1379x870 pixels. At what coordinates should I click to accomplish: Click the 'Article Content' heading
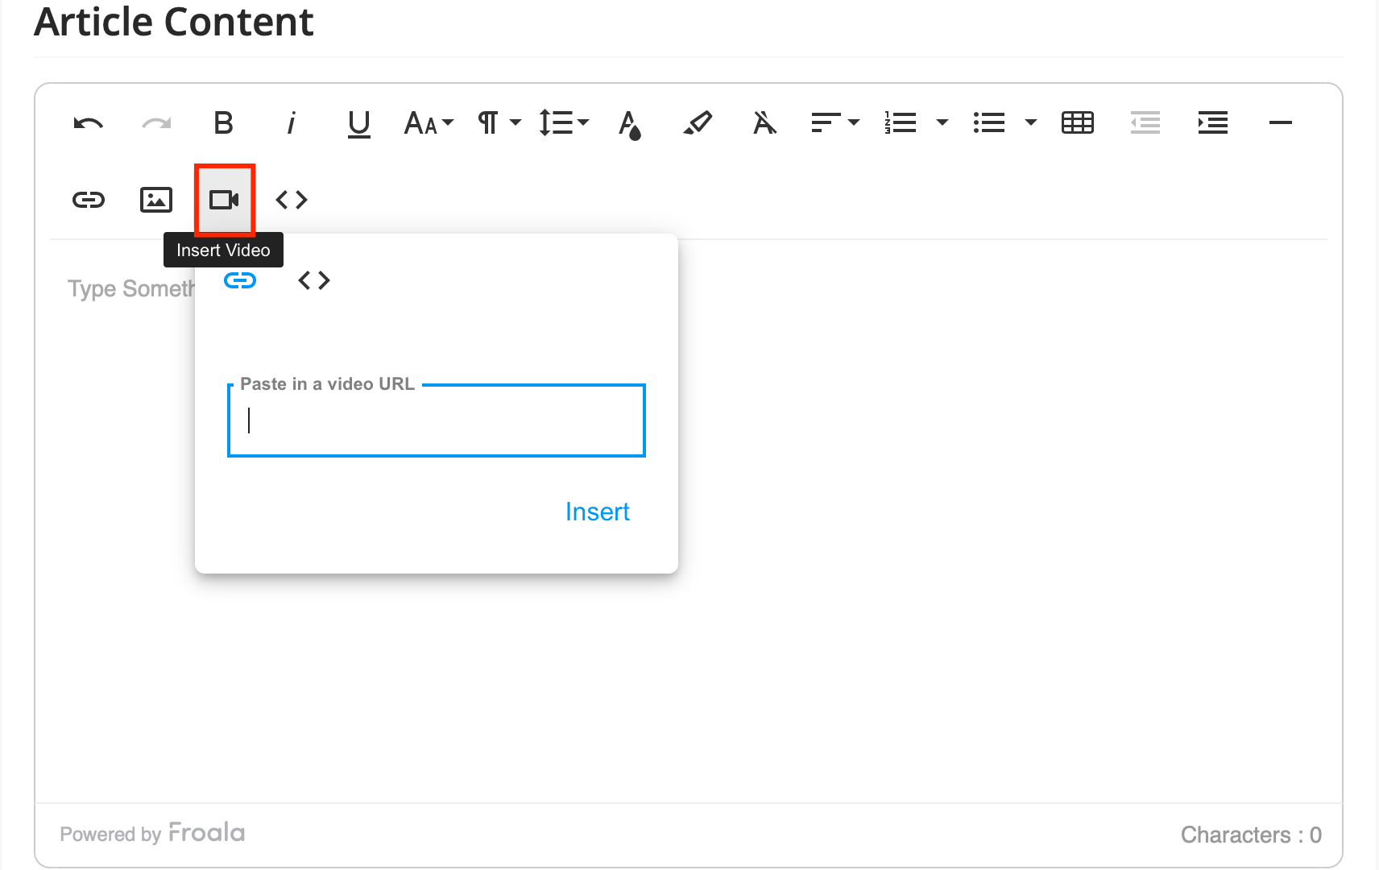click(174, 22)
